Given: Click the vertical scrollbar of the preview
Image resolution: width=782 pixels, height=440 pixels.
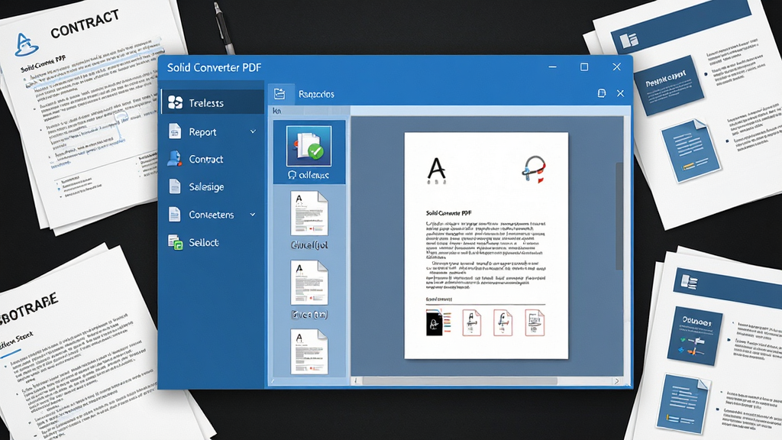Looking at the screenshot, I should click(619, 216).
